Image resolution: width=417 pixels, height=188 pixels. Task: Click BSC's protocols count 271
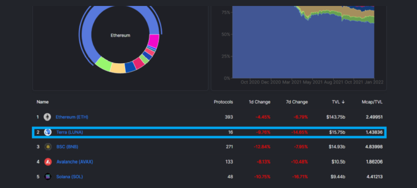(x=229, y=147)
